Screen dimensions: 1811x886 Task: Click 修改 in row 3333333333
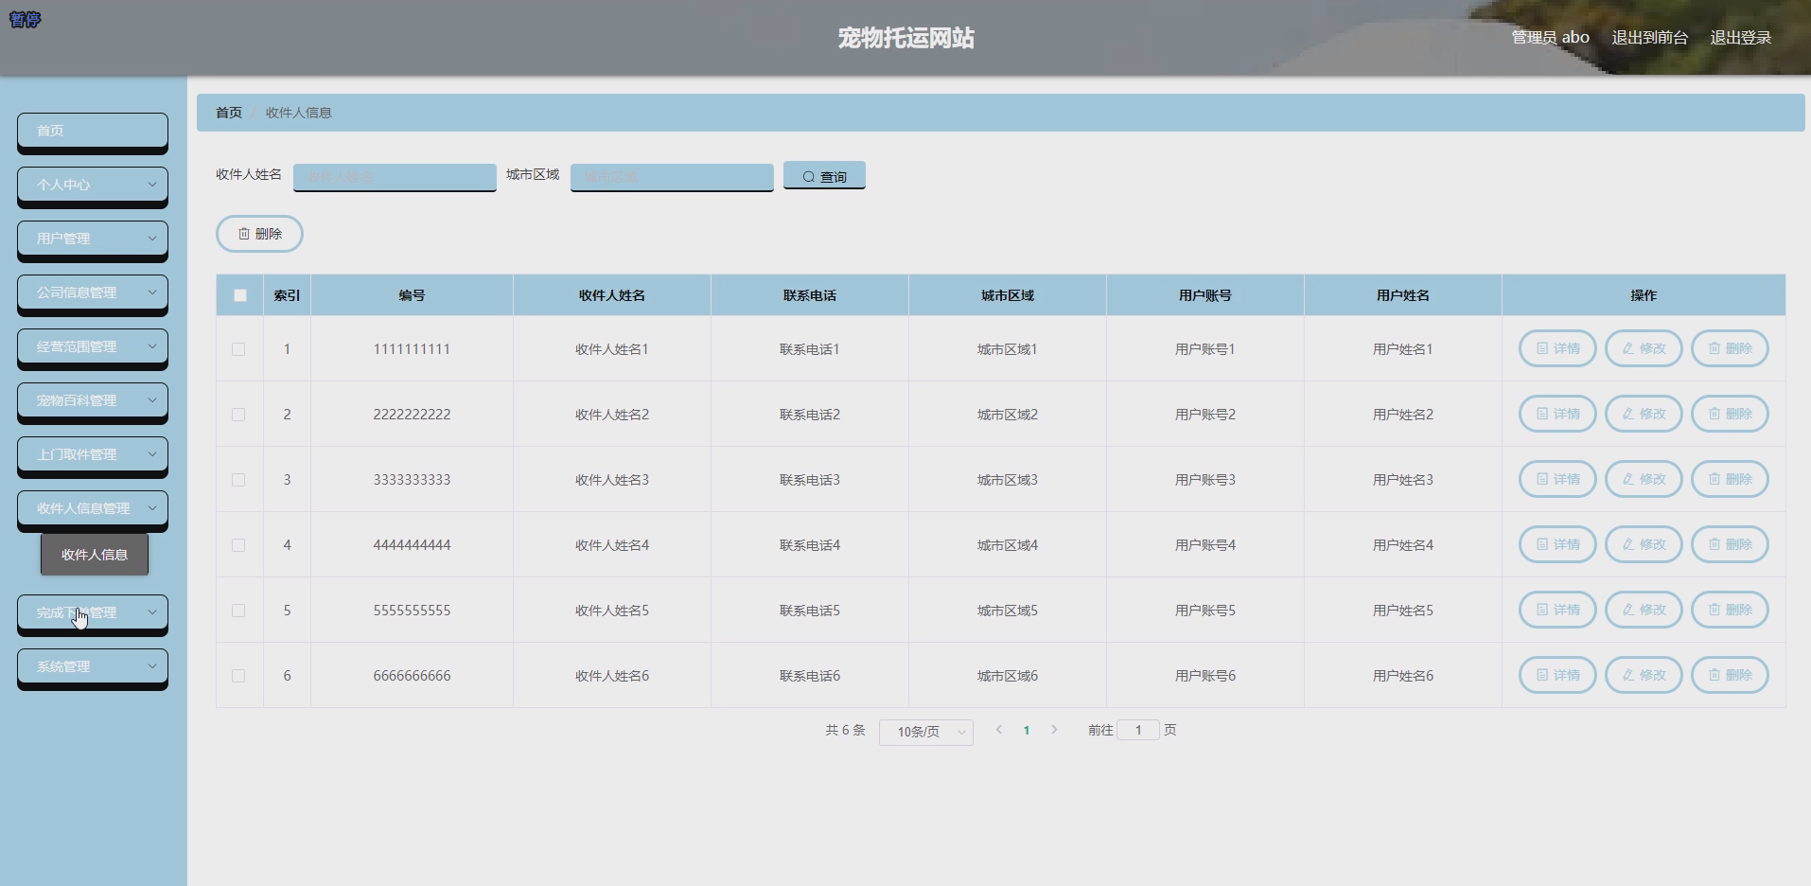(1644, 479)
